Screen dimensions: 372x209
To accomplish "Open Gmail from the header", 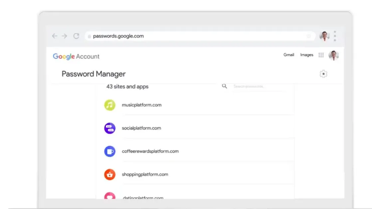I will click(288, 55).
